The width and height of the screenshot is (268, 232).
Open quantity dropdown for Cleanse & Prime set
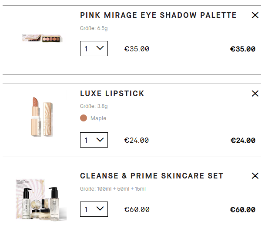94,209
